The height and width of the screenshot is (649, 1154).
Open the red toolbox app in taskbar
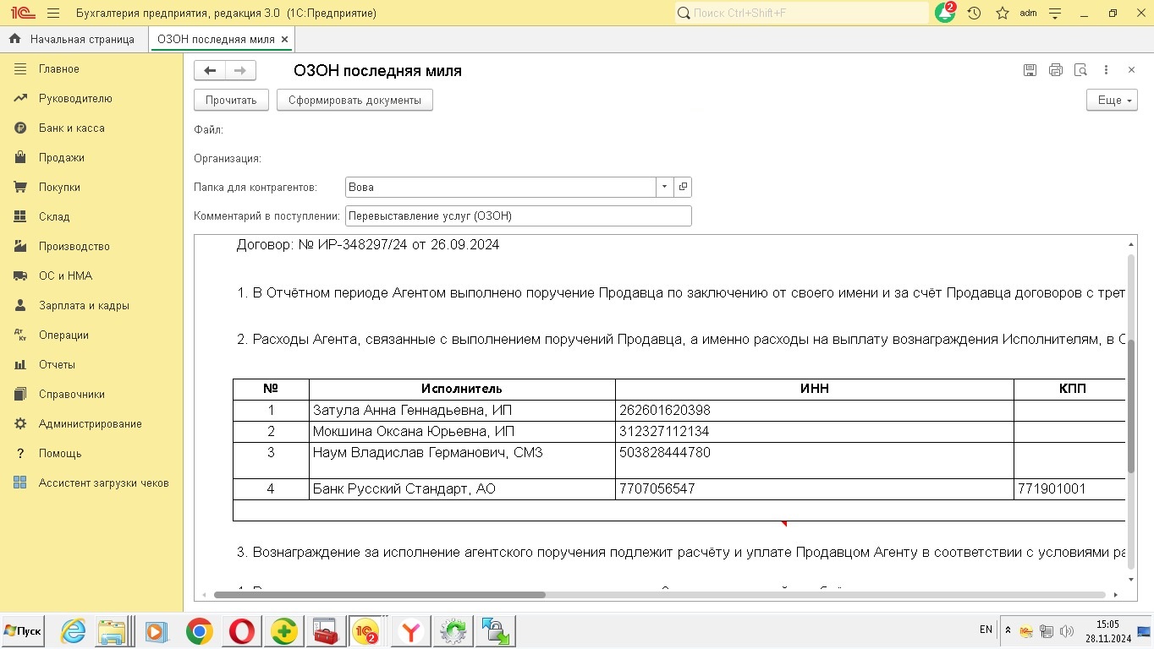[326, 631]
